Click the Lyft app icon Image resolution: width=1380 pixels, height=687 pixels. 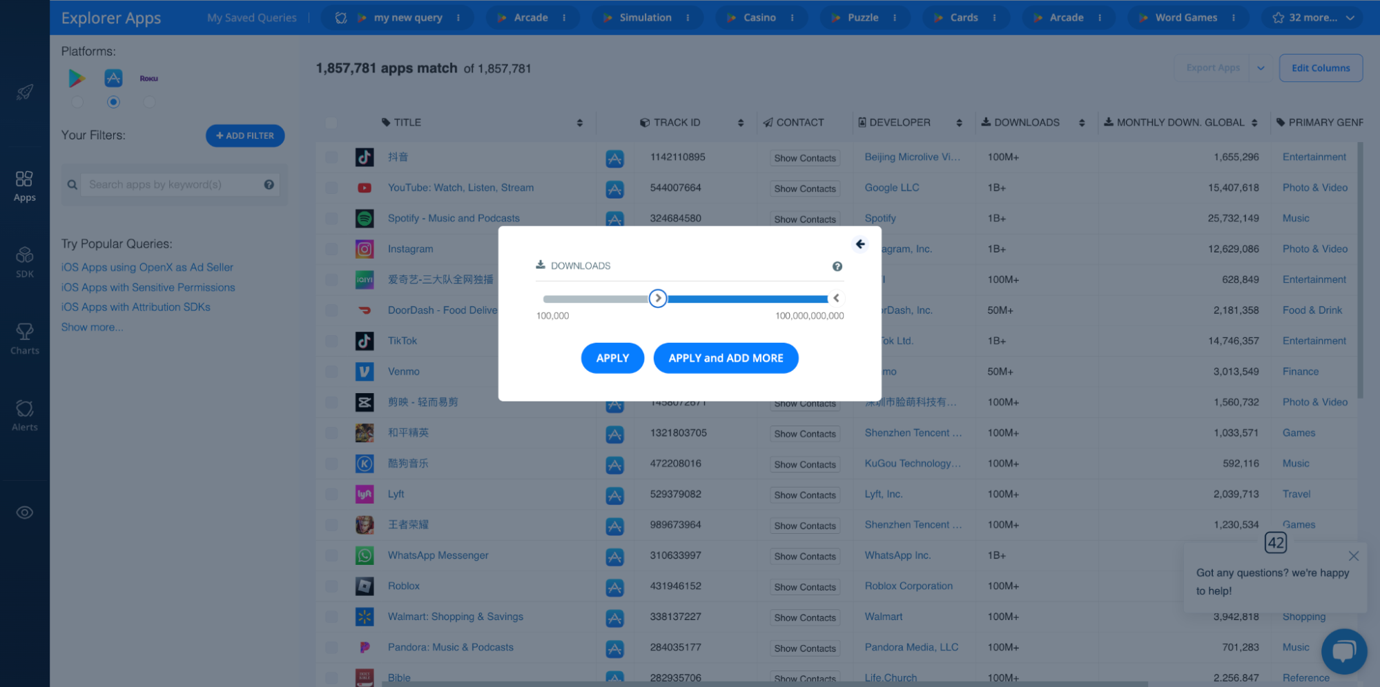click(365, 494)
